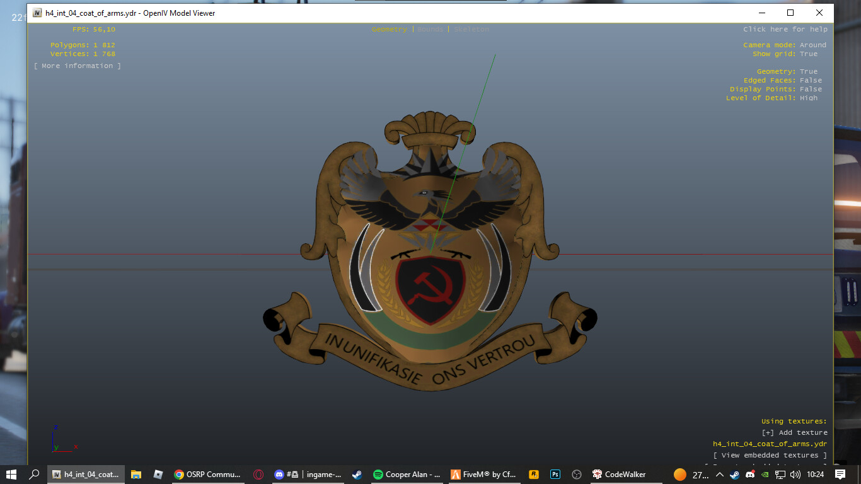Click the NVIDIA system tray icon
Viewport: 861px width, 484px height.
(765, 474)
